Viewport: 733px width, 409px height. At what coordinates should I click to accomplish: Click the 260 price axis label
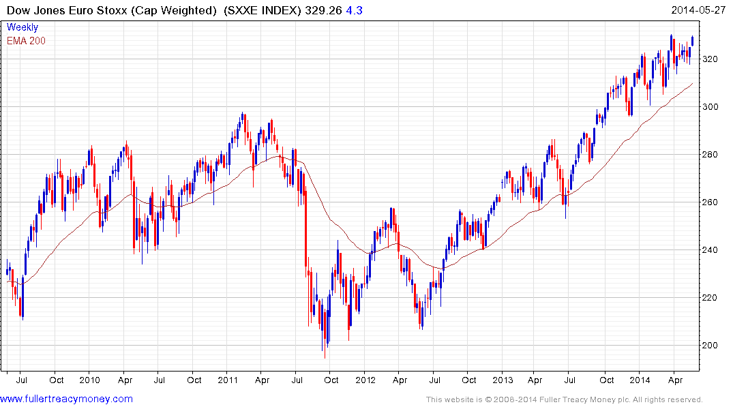[x=710, y=202]
